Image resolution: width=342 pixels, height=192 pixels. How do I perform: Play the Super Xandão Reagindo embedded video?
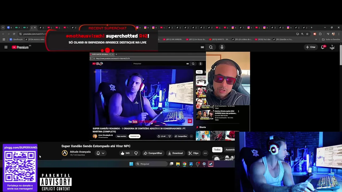coord(143,97)
